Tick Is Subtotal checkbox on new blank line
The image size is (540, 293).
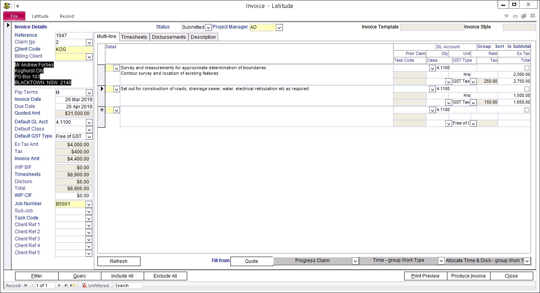(x=527, y=110)
